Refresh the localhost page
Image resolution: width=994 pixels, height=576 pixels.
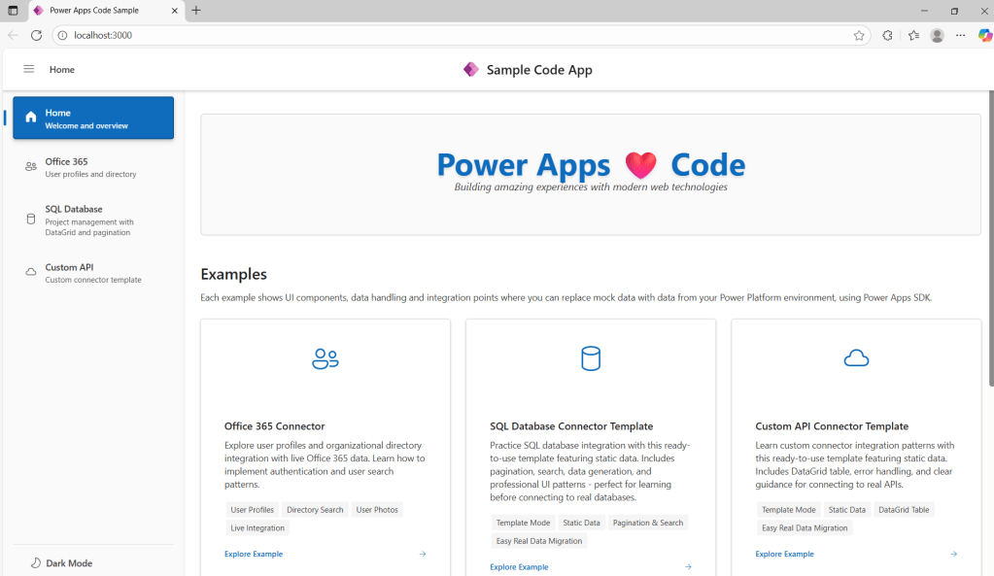(x=36, y=35)
